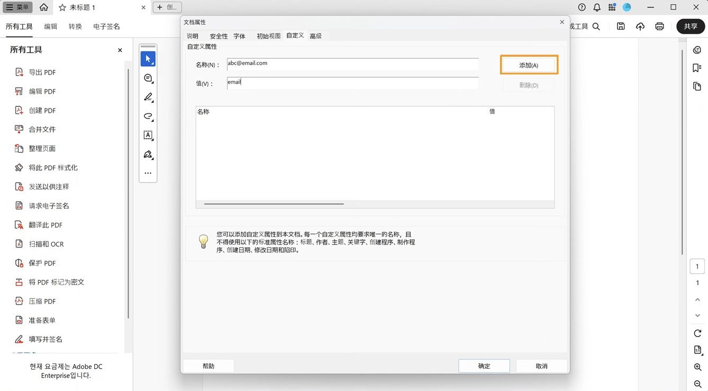
Task: Choose the free-form lasso draw tool
Action: click(x=147, y=116)
